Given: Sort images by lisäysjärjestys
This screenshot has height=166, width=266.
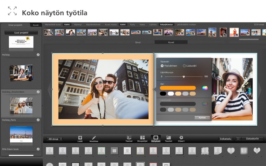Looking at the screenshot, I should coord(167,25).
